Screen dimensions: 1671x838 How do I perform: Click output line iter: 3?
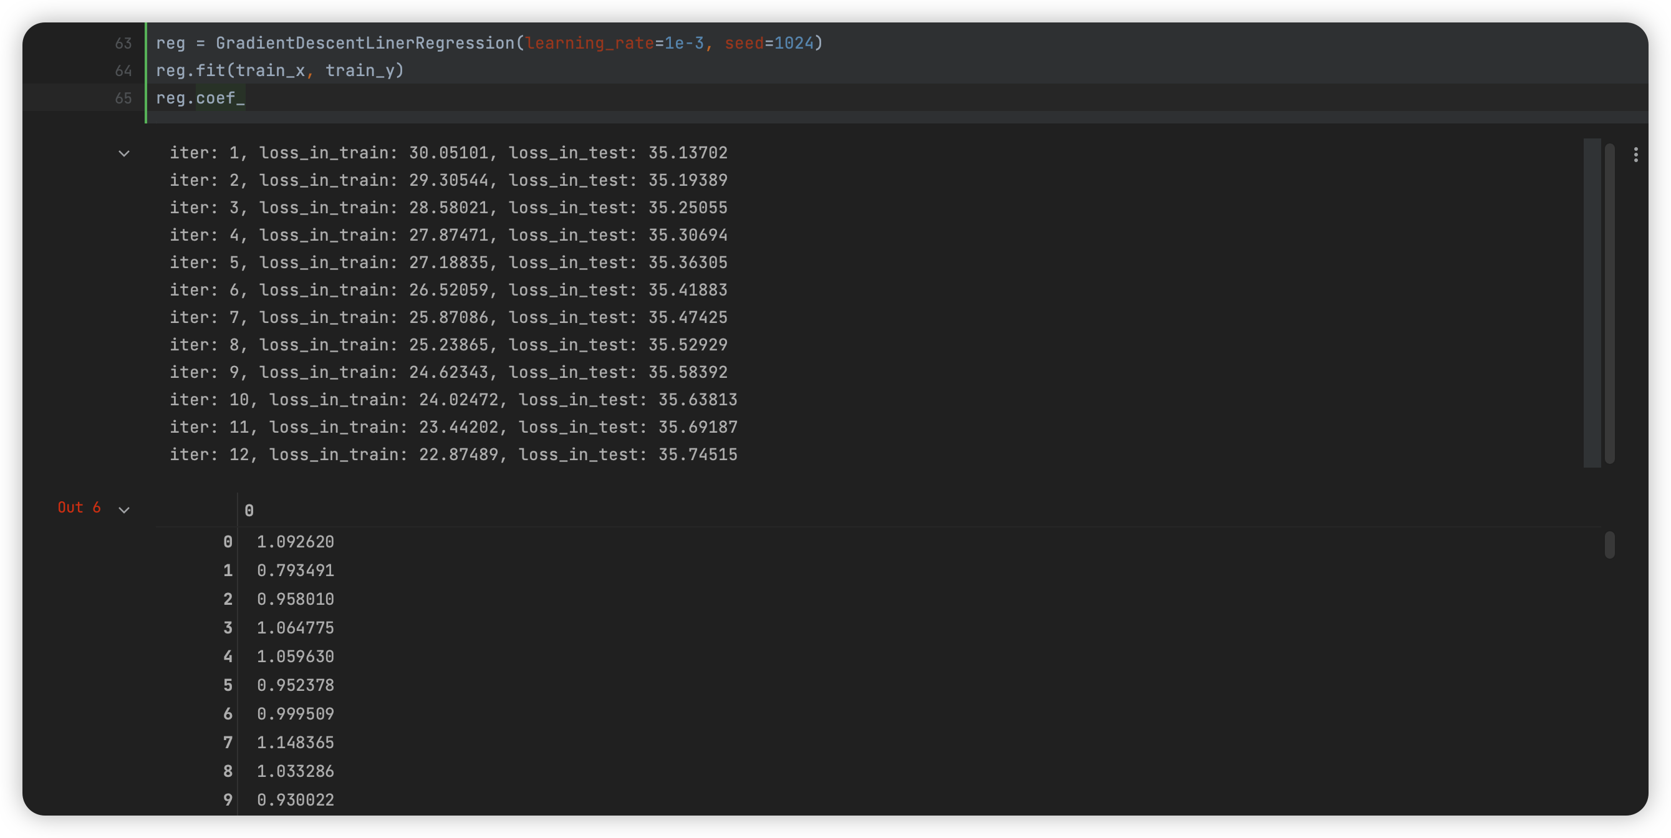448,208
